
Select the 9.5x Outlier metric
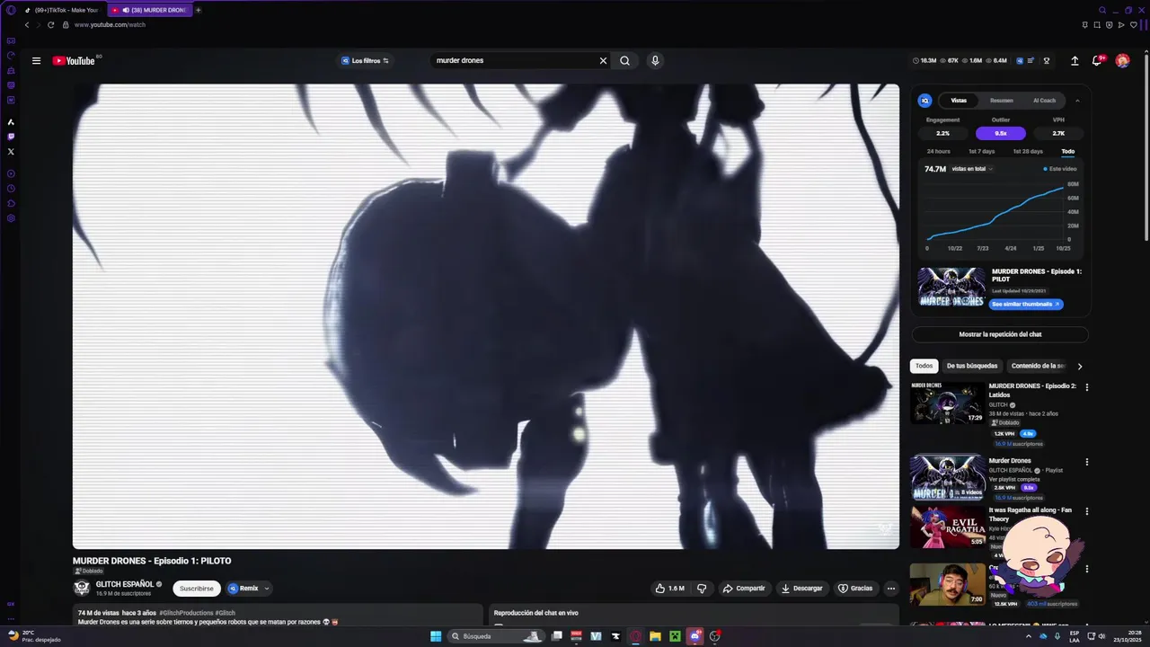coord(1001,133)
